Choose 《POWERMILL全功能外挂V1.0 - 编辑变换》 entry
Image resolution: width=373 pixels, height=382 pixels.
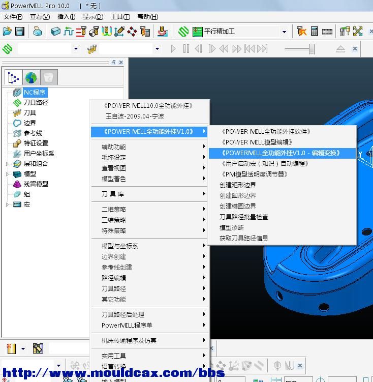click(283, 153)
